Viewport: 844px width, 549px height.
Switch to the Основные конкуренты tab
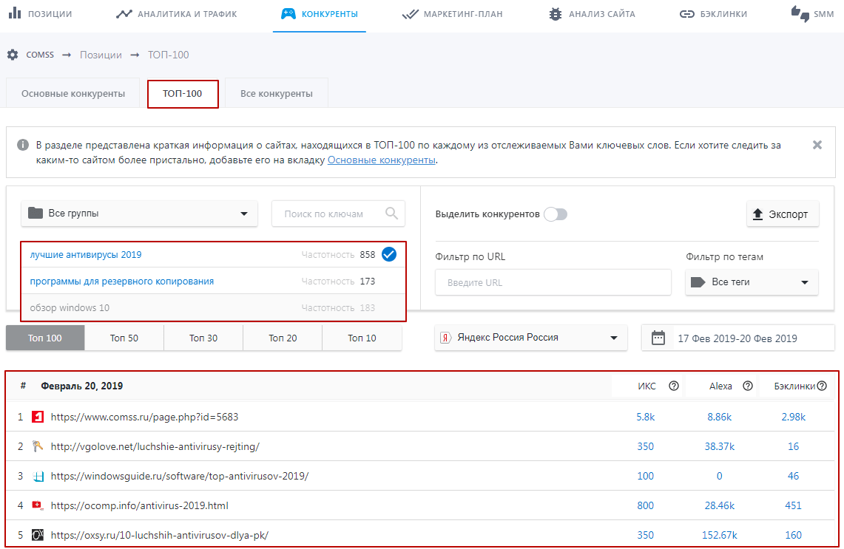[73, 94]
